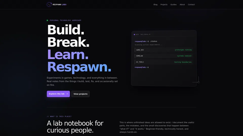
Task: Select the GAME_DEV row in terminal
Action: pos(164,50)
